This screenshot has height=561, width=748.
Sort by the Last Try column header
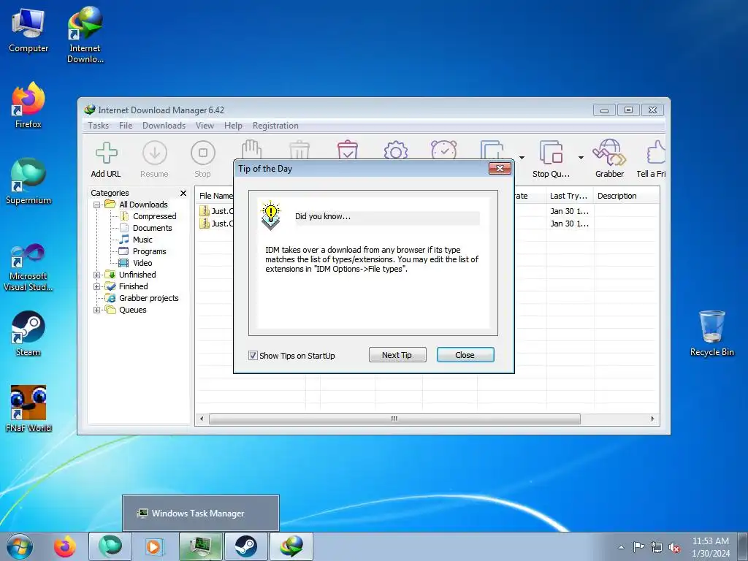click(x=570, y=196)
